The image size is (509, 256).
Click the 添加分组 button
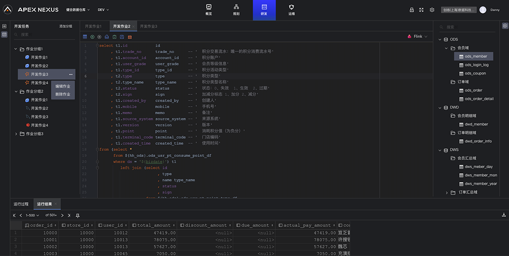[x=66, y=26]
